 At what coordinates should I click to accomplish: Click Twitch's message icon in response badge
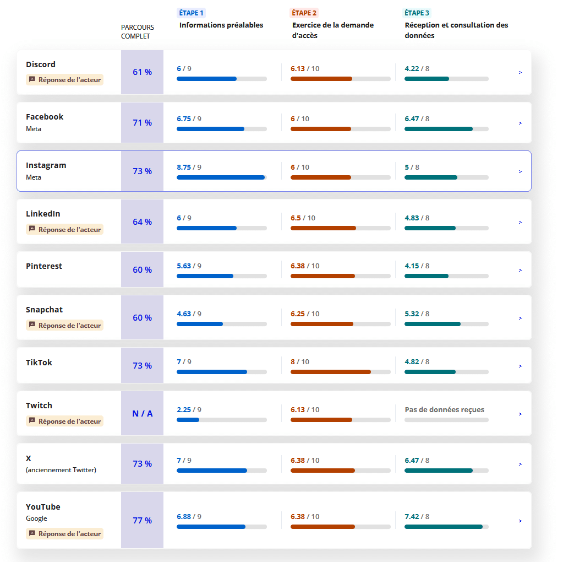pos(32,420)
